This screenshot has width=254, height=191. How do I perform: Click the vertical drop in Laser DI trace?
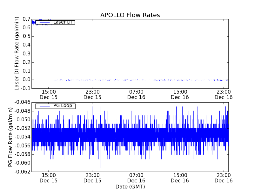click(53, 52)
